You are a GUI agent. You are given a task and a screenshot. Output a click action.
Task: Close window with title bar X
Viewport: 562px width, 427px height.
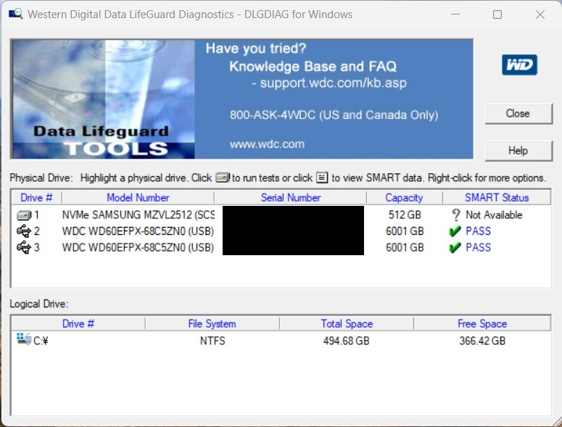click(x=540, y=14)
